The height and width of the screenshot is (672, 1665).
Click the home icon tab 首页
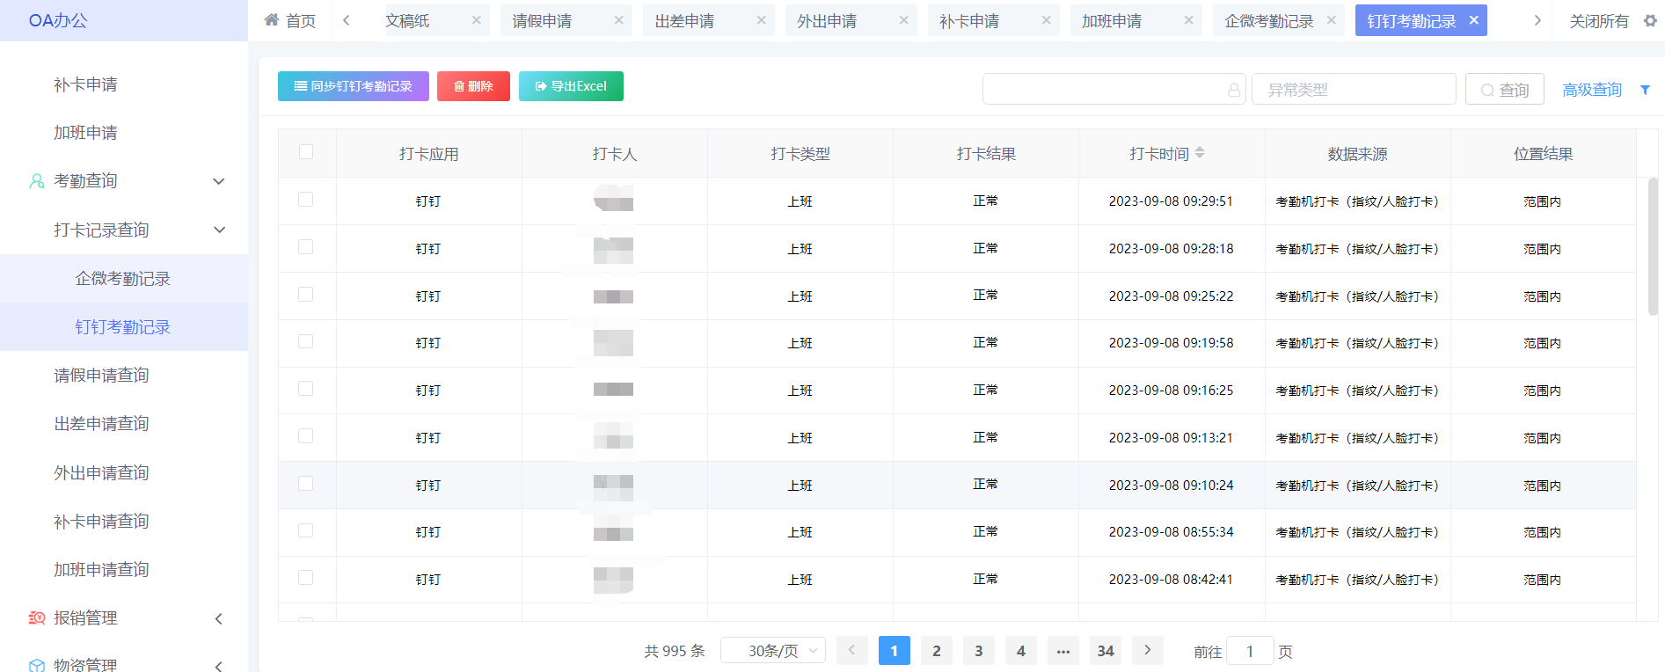(x=289, y=20)
